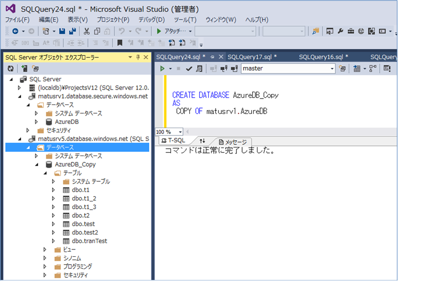The height and width of the screenshot is (281, 422).
Task: Click the Save All icon
Action: 72,32
